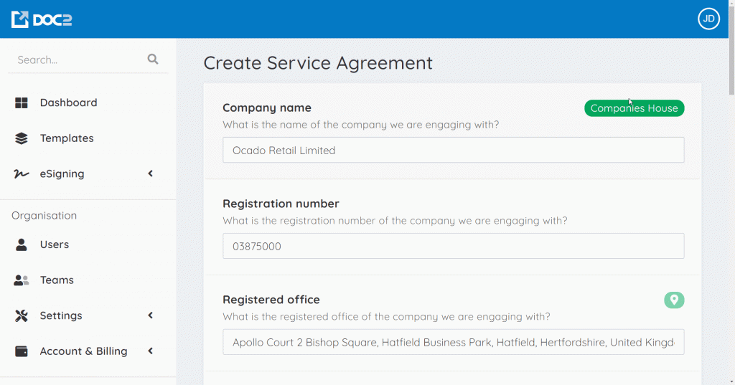Go to the Dashboard menu item

[x=68, y=103]
